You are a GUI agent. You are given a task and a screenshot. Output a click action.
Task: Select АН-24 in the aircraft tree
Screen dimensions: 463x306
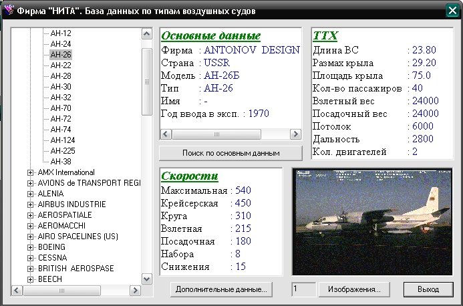[x=61, y=43]
